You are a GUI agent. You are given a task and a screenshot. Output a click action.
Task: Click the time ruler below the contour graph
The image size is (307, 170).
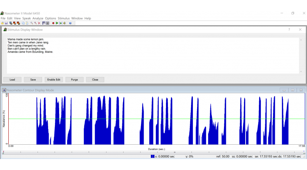pos(152,153)
